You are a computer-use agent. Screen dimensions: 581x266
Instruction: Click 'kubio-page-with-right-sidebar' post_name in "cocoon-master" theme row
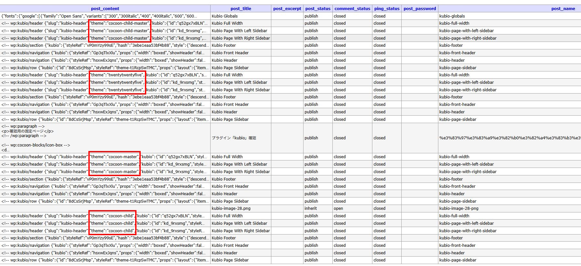click(x=509, y=172)
